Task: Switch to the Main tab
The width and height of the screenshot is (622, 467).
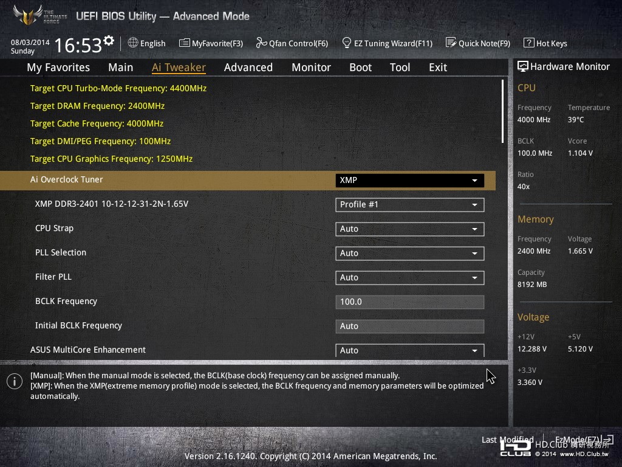Action: [121, 67]
